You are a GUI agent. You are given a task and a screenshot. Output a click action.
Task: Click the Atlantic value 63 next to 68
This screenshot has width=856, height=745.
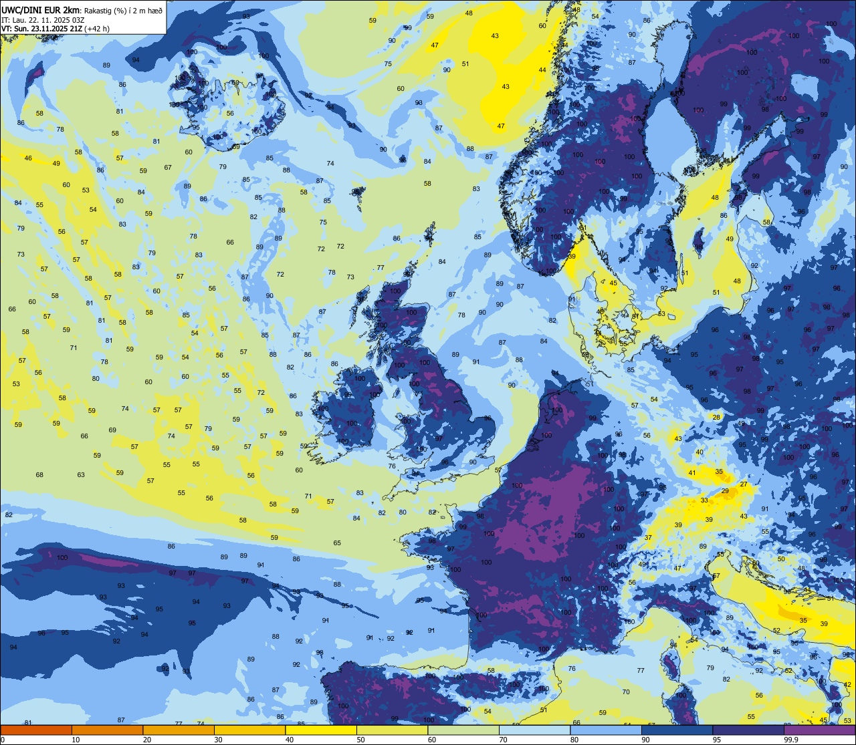point(81,475)
